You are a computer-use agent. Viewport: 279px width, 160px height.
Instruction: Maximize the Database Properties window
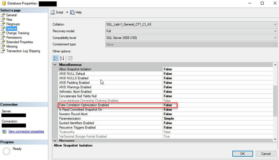[x=262, y=3]
